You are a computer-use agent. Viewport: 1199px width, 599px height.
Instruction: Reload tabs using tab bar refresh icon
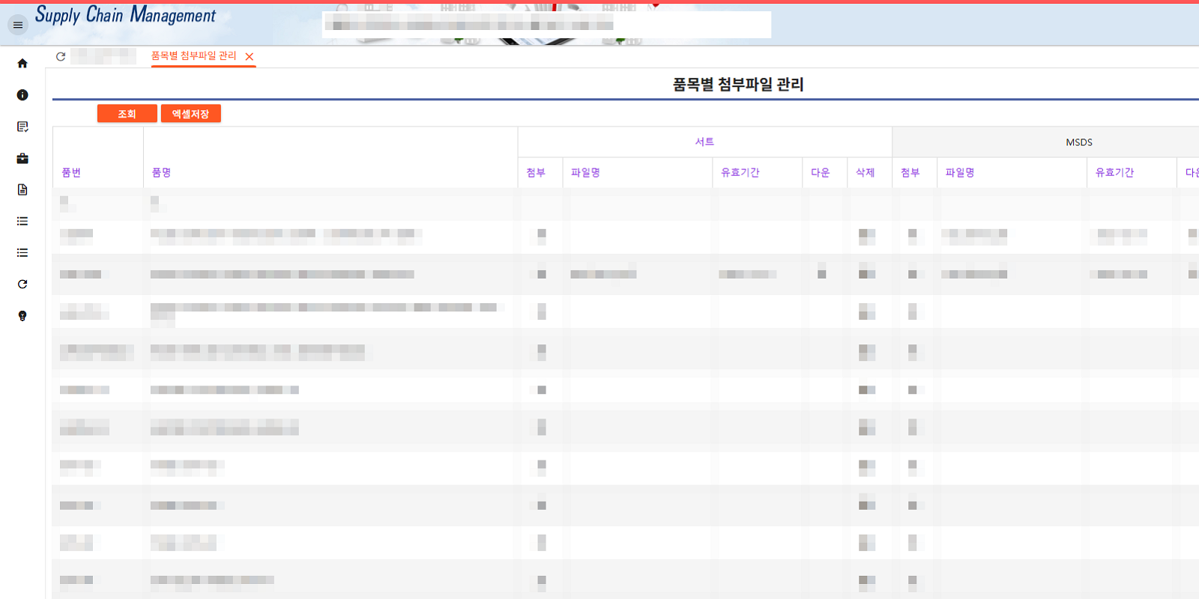pyautogui.click(x=61, y=56)
